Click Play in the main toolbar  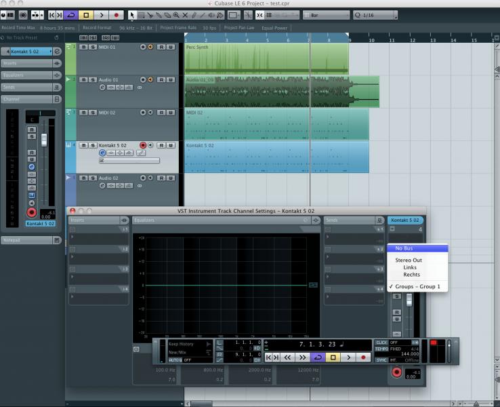102,15
